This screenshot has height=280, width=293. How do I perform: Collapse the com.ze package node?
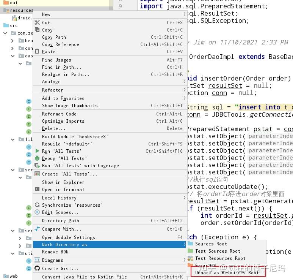tap(5, 33)
